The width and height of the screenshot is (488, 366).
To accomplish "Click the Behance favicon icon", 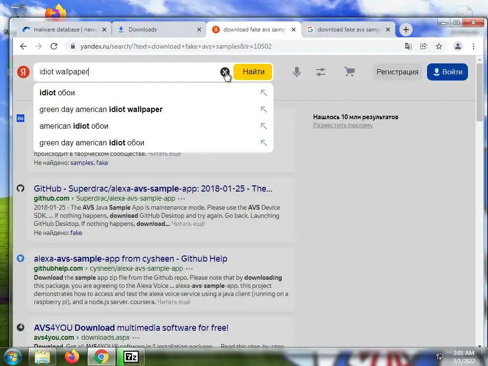I will pos(20,118).
